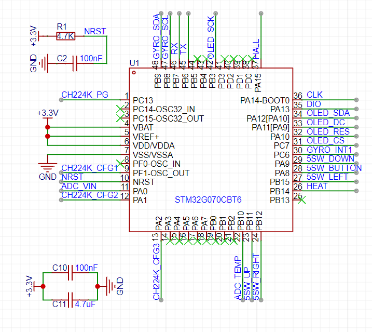Select the PB13 pin name
The height and width of the screenshot is (332, 372).
point(280,201)
